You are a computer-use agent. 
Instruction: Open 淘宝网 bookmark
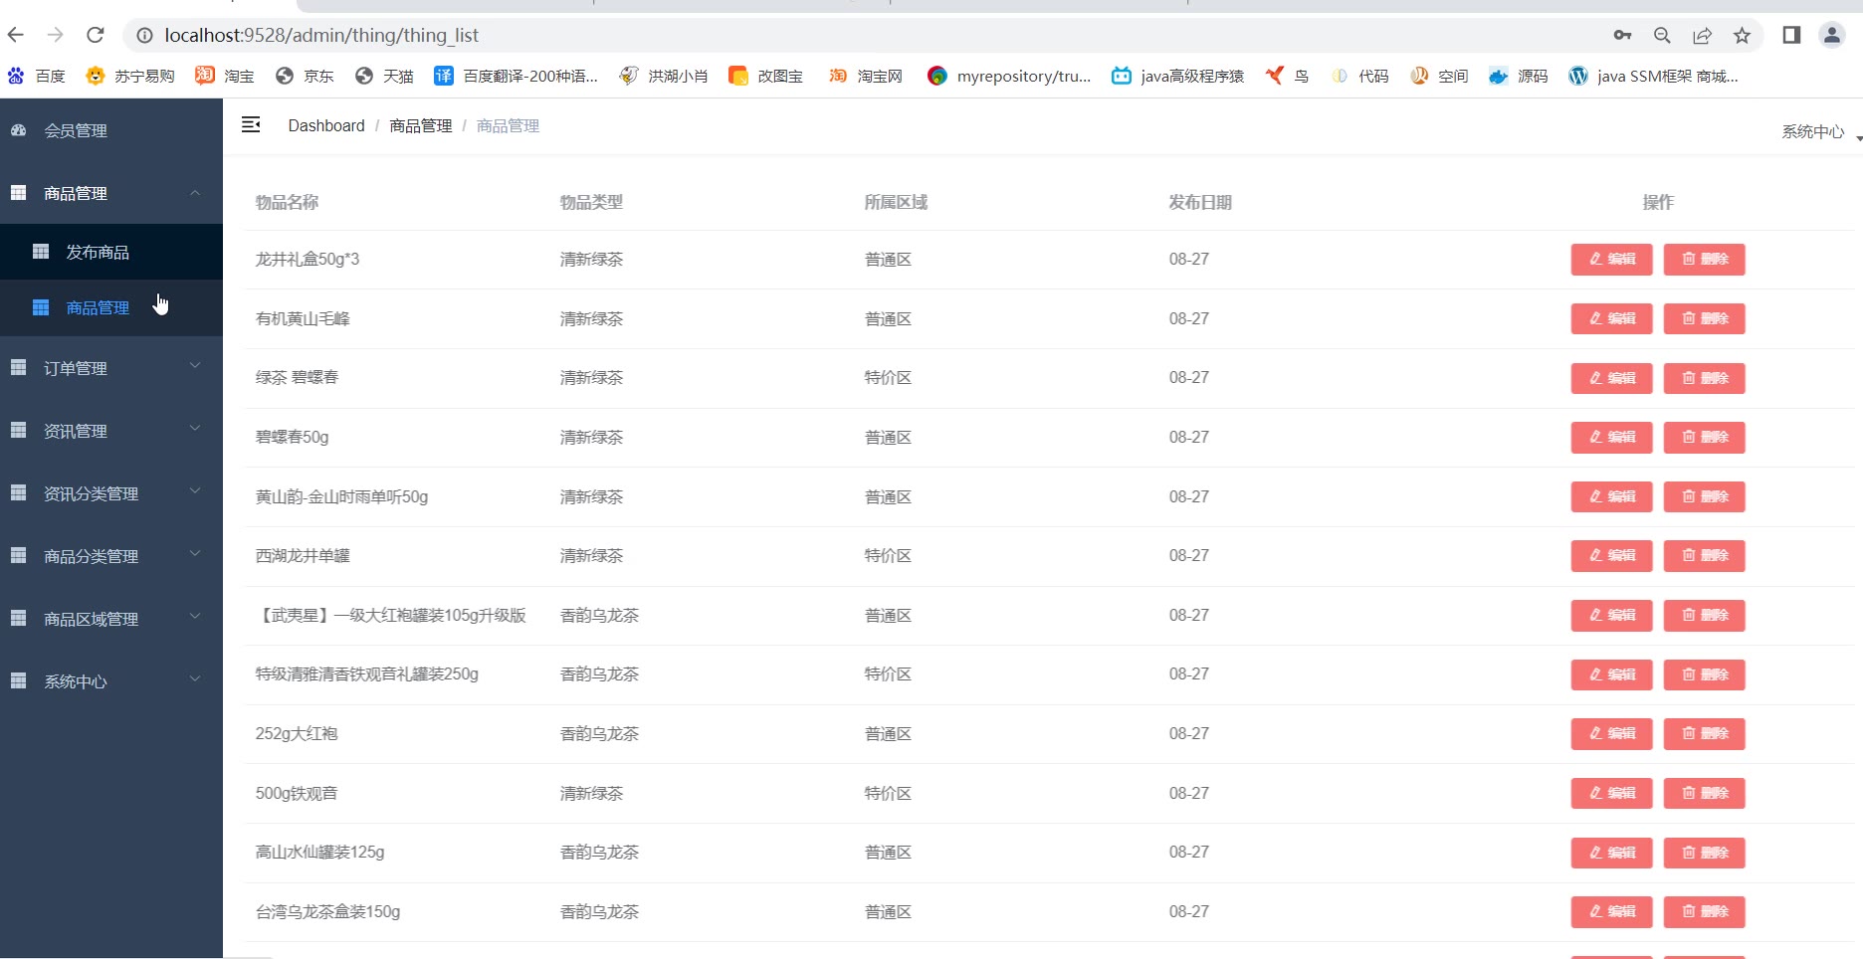[x=866, y=76]
